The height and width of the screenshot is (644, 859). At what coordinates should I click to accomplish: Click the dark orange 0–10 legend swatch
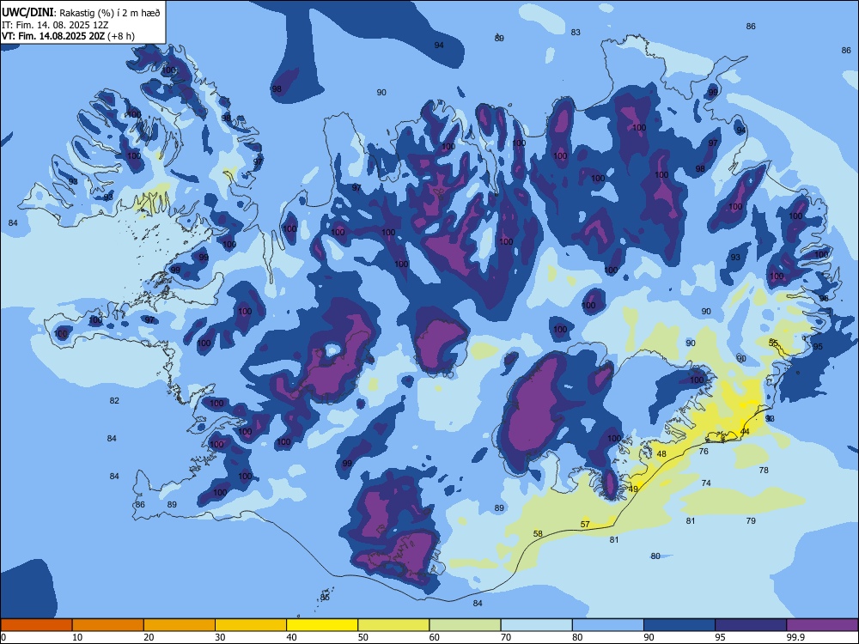(x=37, y=625)
